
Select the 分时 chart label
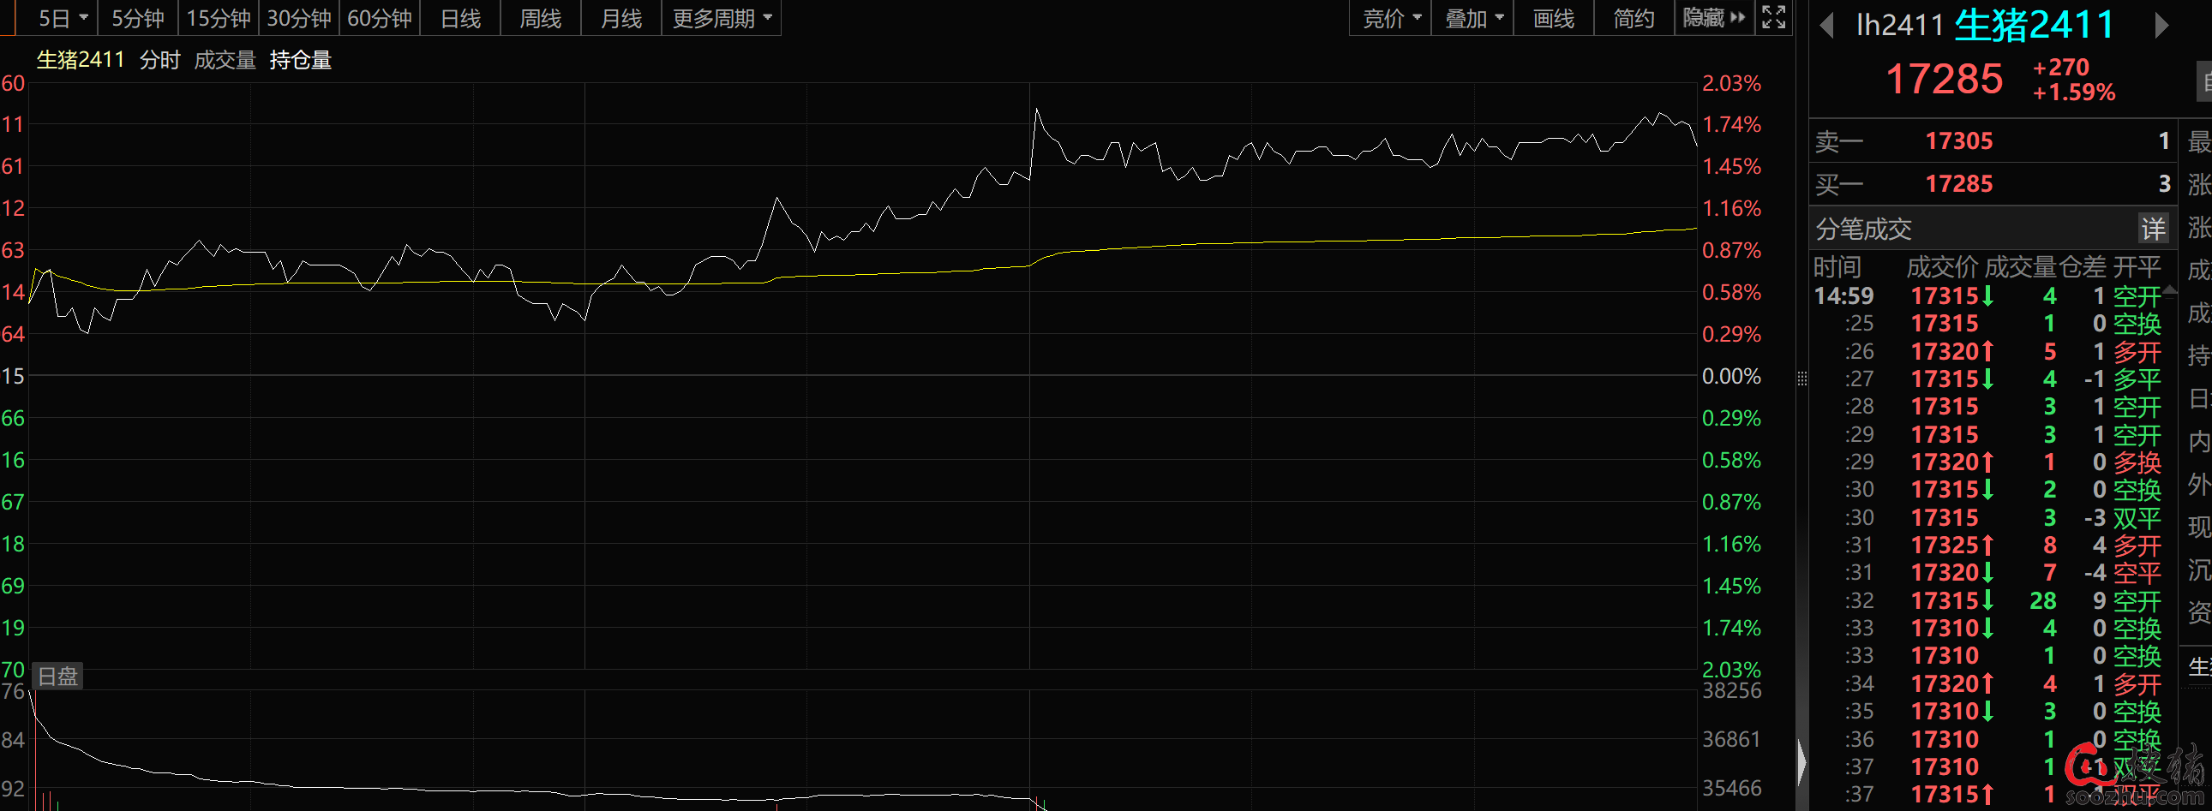(x=159, y=60)
